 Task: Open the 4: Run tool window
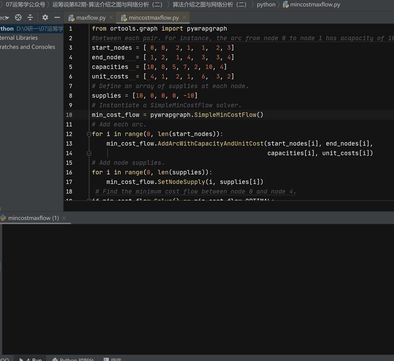coord(31,359)
